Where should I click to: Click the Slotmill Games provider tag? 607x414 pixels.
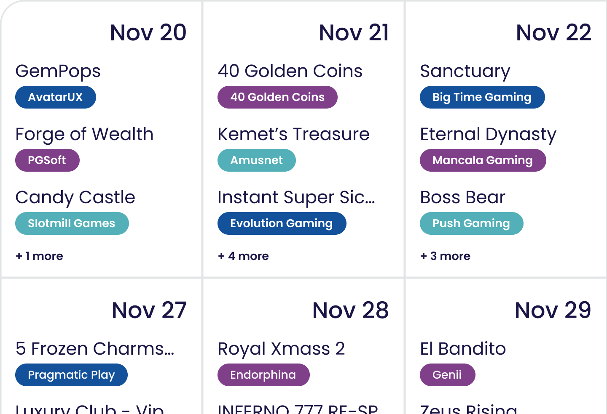click(x=72, y=223)
